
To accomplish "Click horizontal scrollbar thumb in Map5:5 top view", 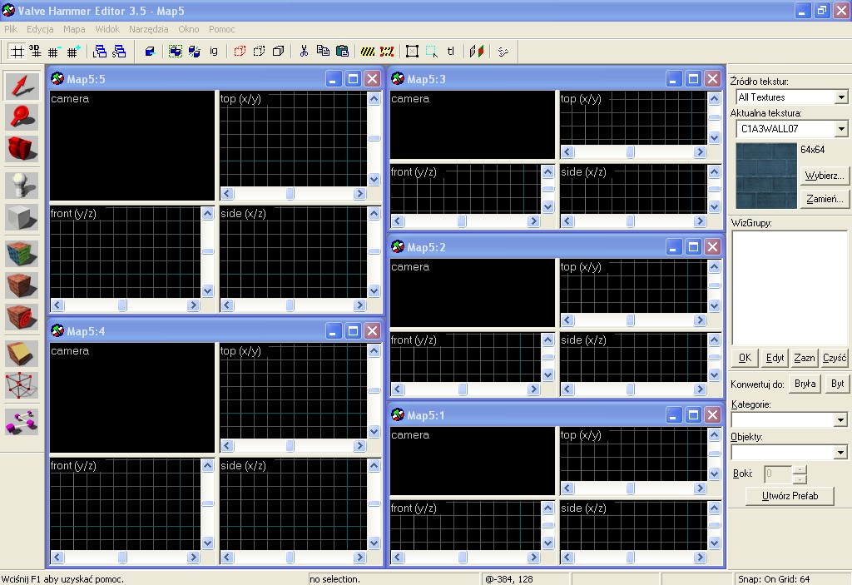I will click(290, 194).
